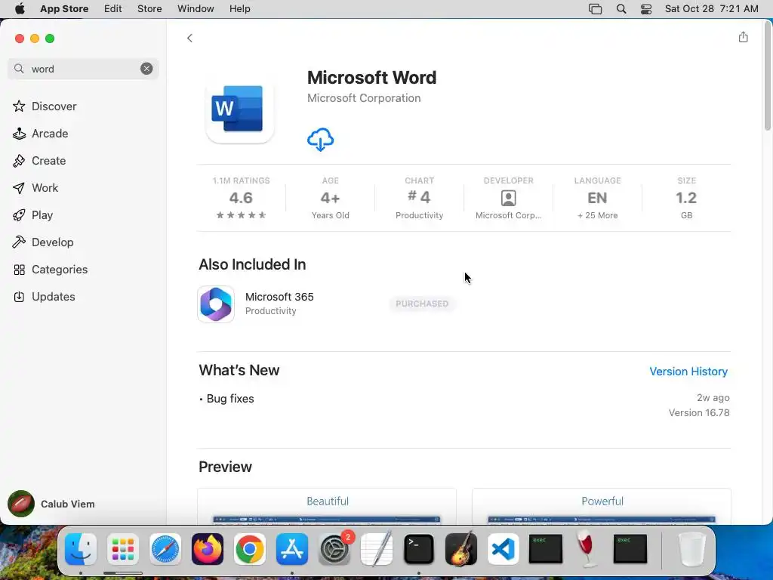The height and width of the screenshot is (580, 773).
Task: Open the Powerful preview screenshot
Action: tap(602, 507)
